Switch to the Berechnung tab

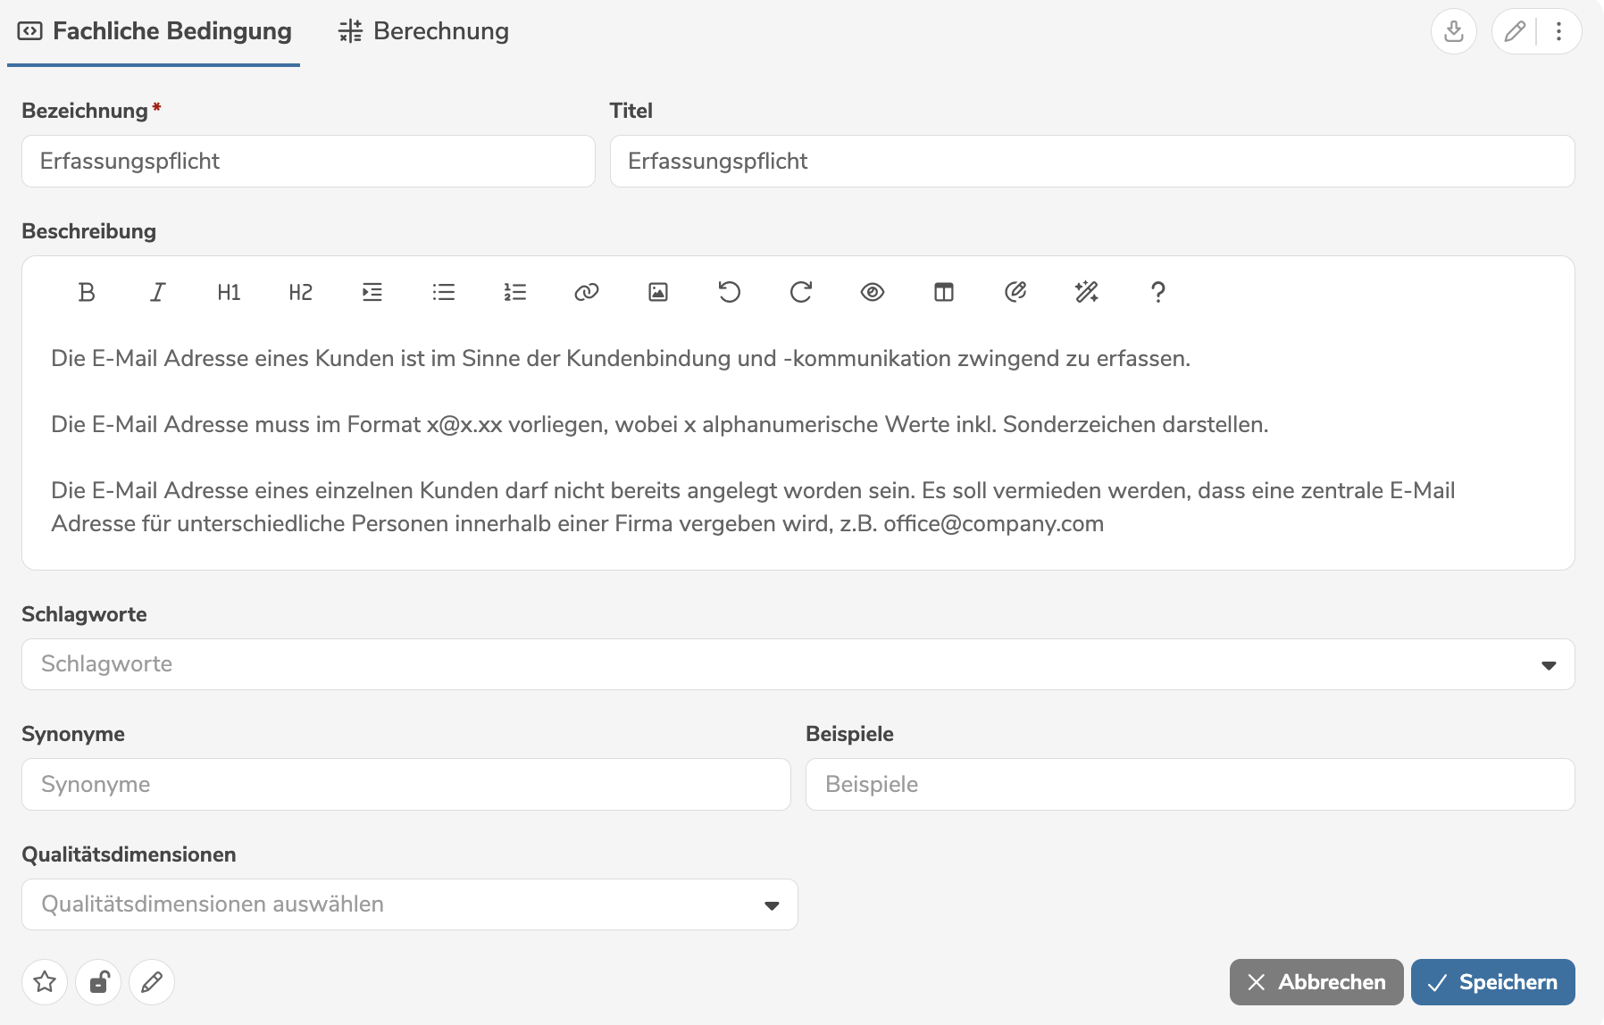coord(422,30)
